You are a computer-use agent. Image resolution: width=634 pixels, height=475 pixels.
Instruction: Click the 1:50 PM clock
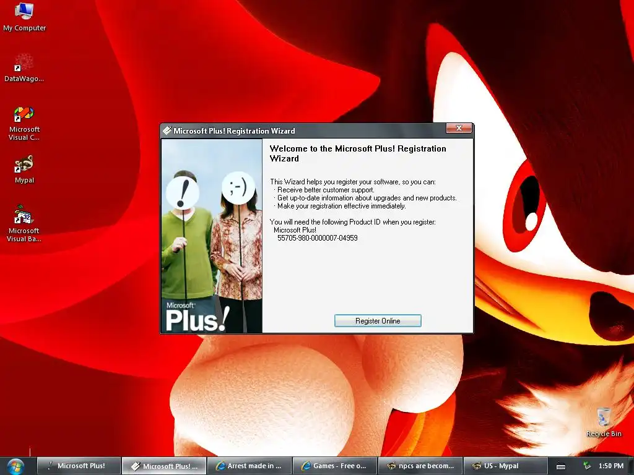tap(611, 466)
